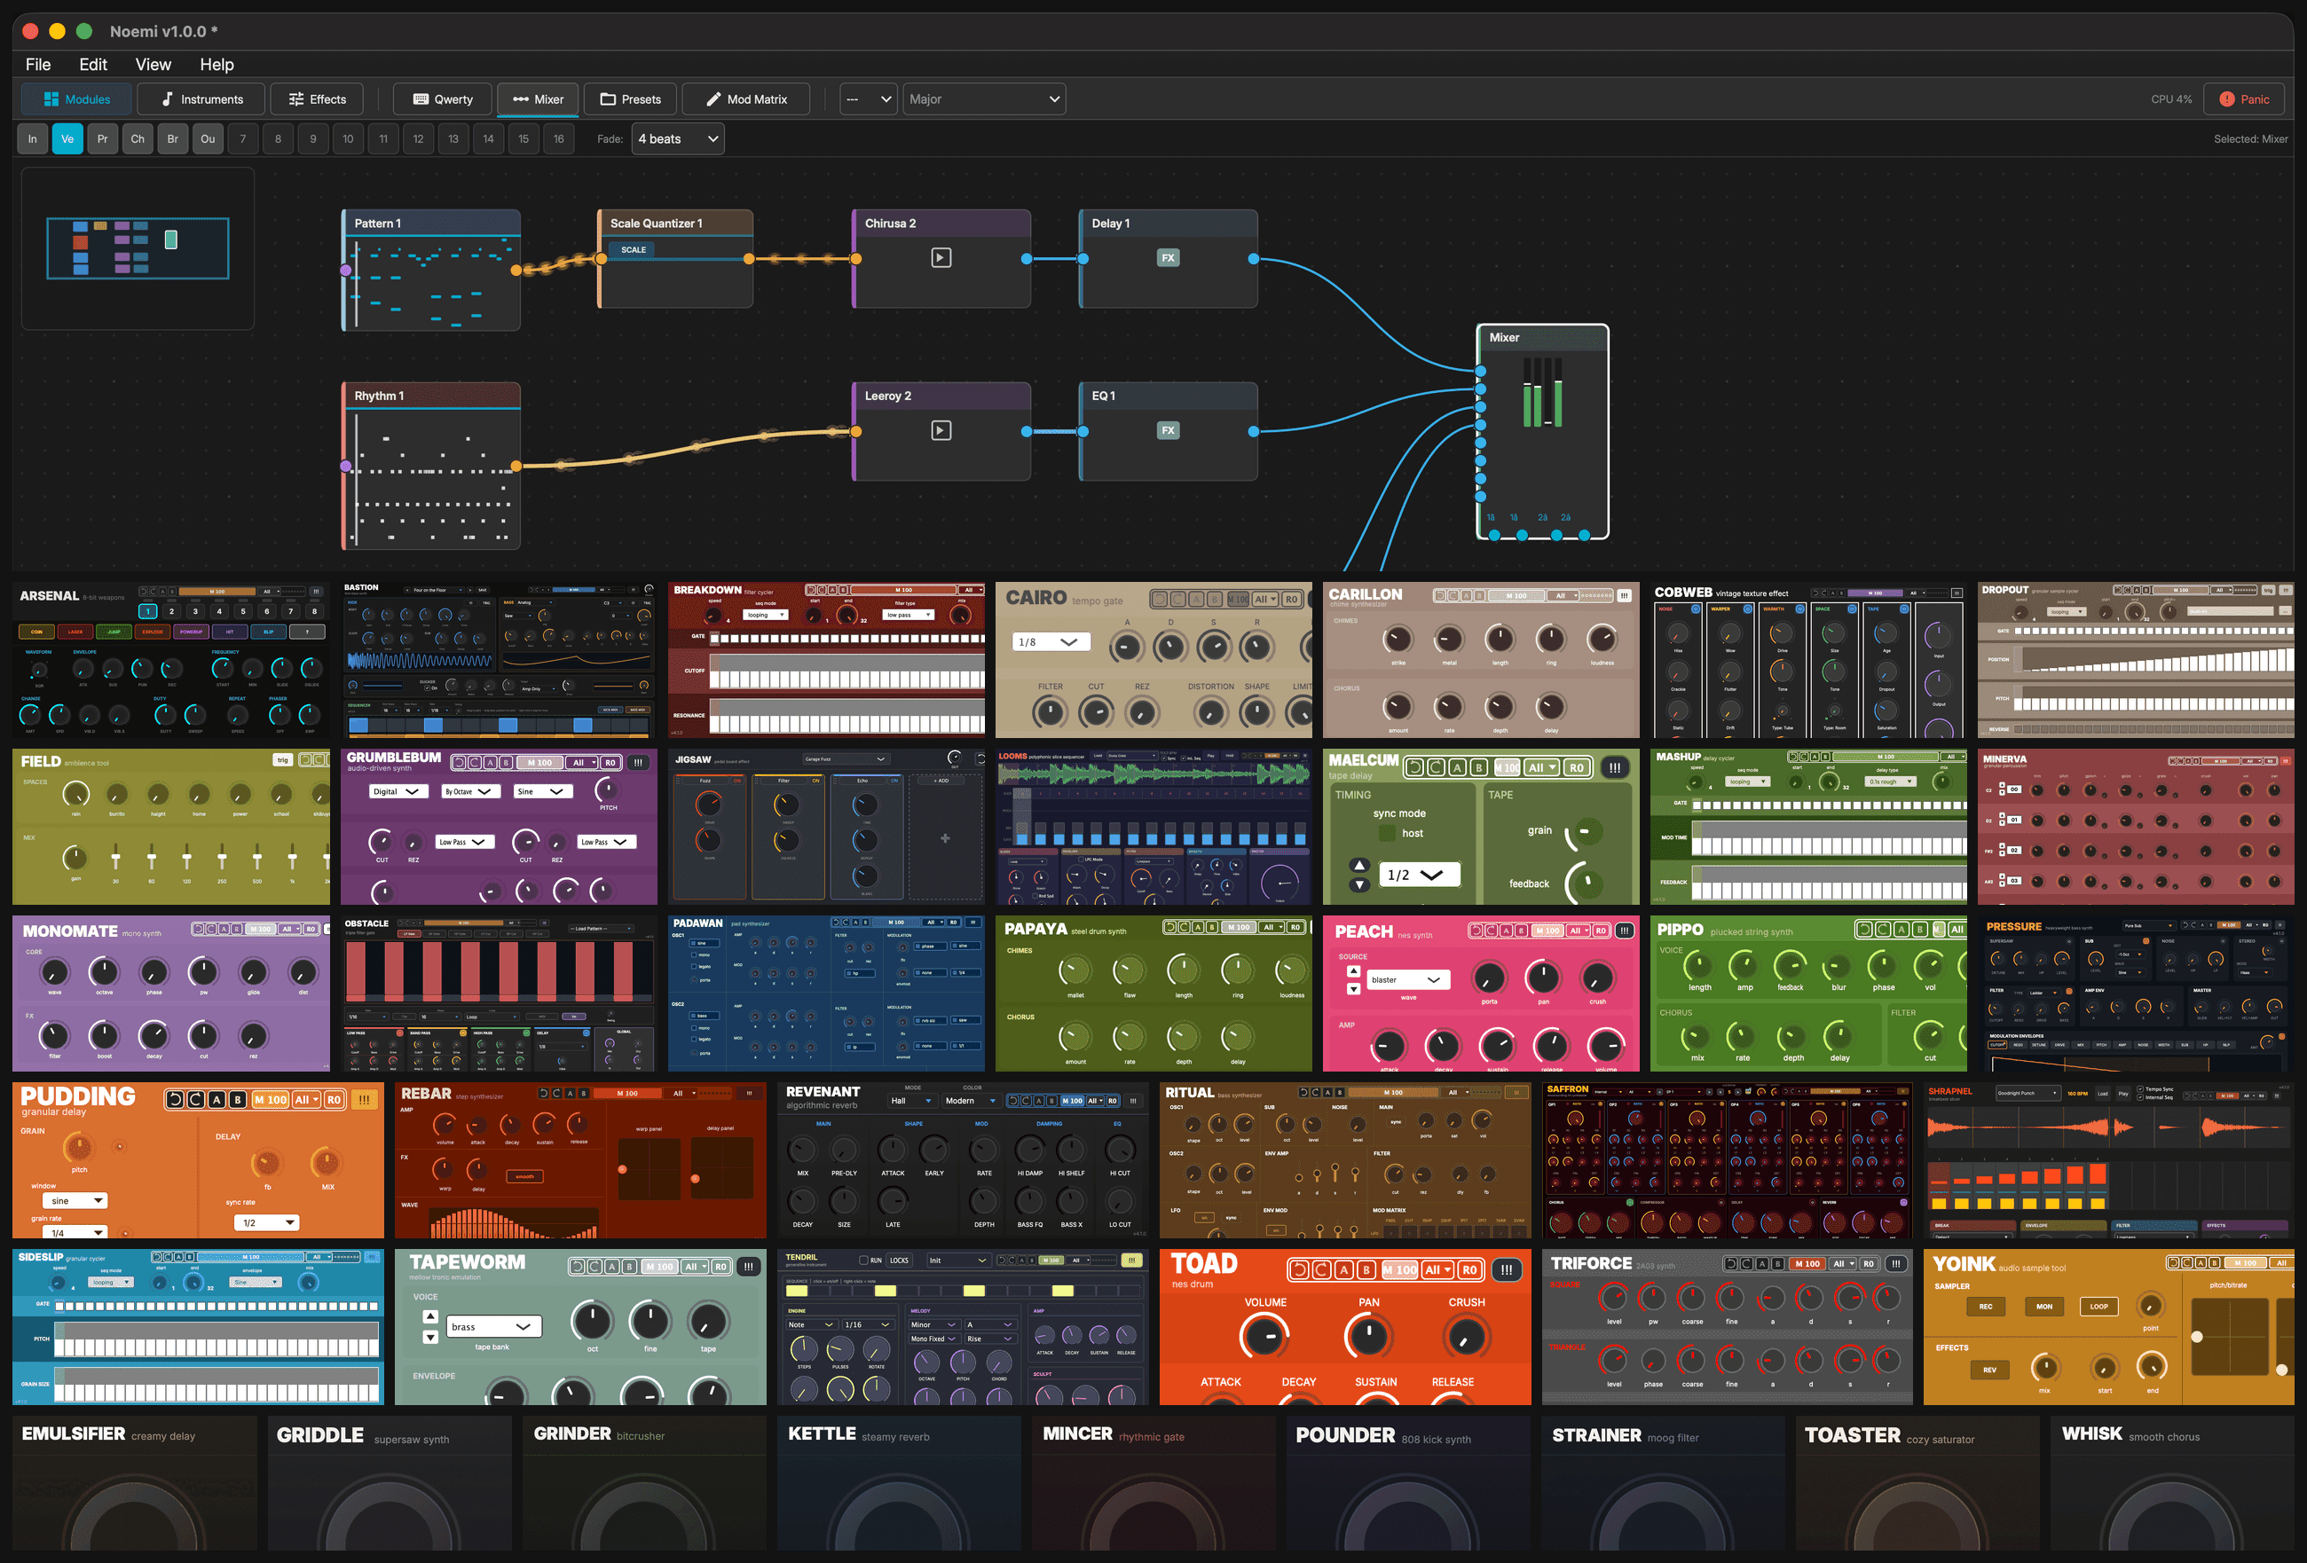Screen dimensions: 2307x1563
Task: Open the Effects panel with sliders icon
Action: (x=317, y=99)
